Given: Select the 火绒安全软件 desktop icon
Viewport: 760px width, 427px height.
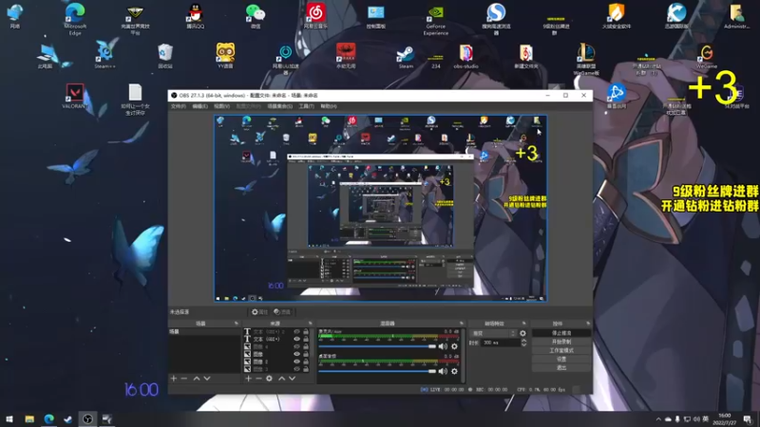Looking at the screenshot, I should pyautogui.click(x=617, y=16).
